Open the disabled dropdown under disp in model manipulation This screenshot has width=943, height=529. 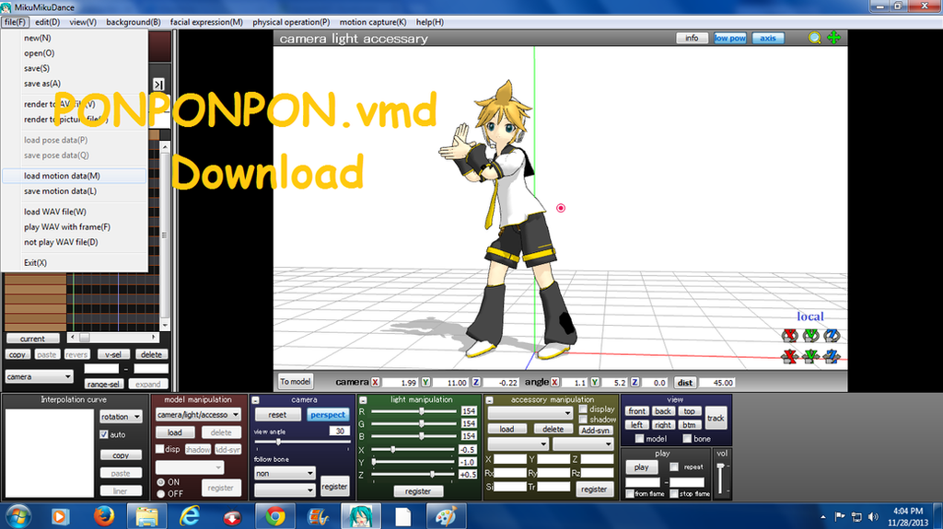tap(190, 467)
